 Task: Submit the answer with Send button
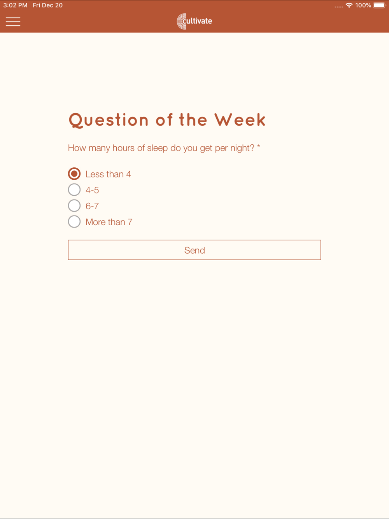[194, 250]
